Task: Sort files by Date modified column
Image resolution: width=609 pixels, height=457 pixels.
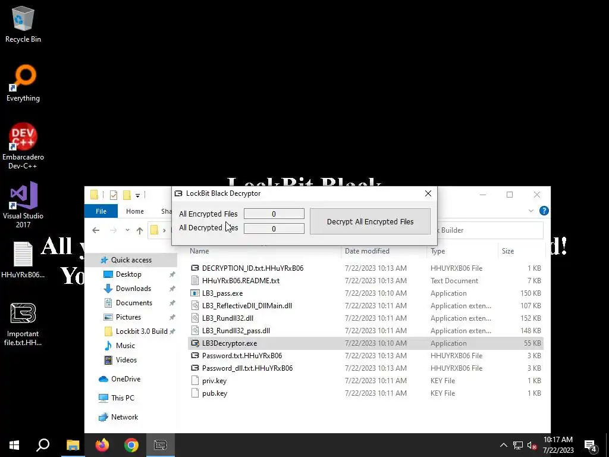Action: 367,251
